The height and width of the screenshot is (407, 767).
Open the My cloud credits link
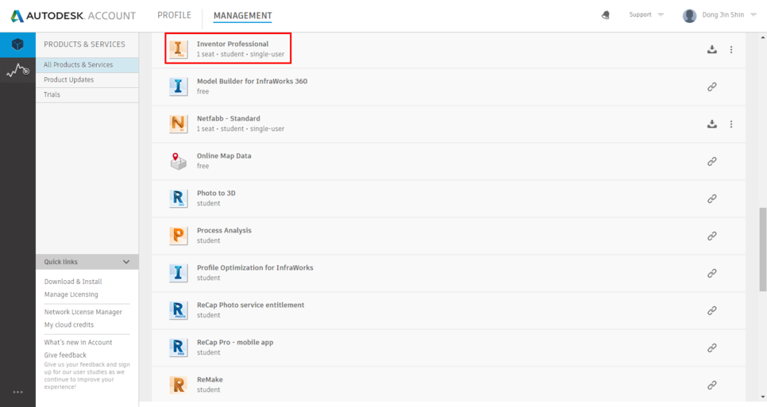tap(69, 324)
